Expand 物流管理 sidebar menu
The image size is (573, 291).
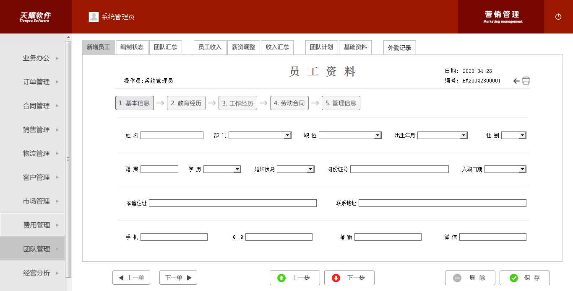pos(32,154)
